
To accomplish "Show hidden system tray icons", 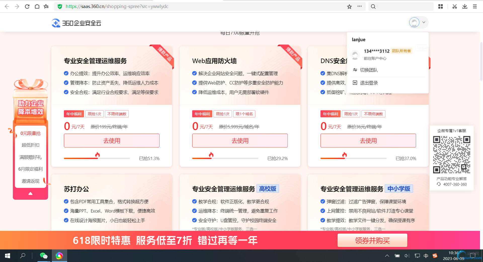I will tap(387, 256).
